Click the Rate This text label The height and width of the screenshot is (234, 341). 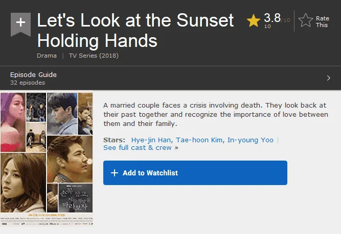coord(322,22)
